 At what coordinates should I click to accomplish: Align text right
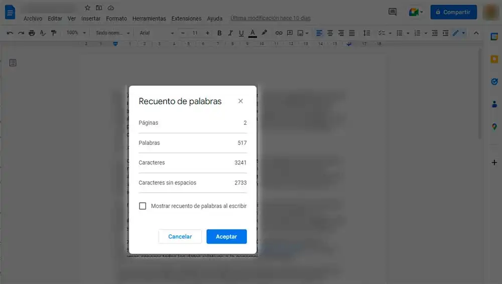click(341, 33)
